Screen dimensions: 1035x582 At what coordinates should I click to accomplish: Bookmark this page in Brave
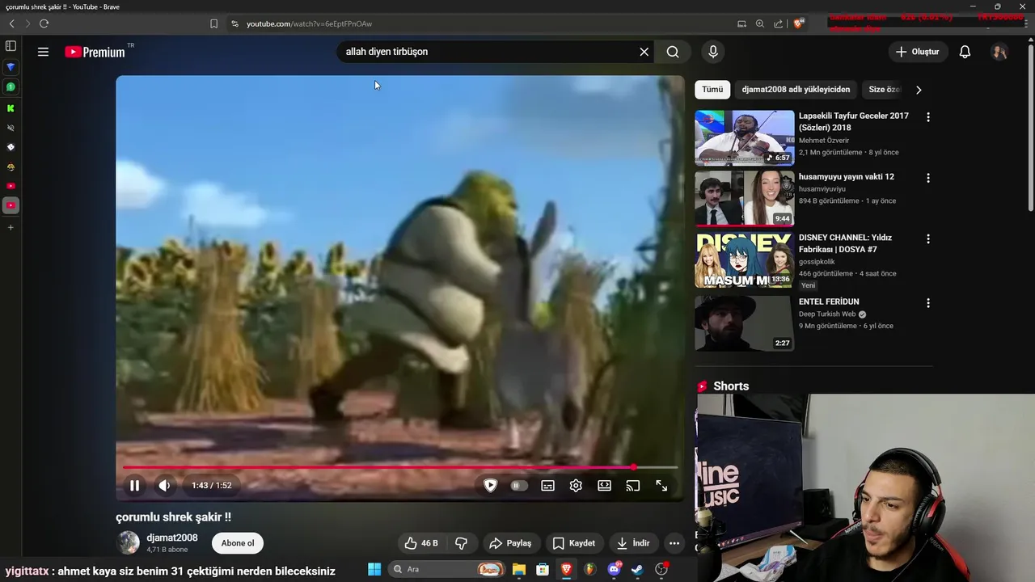click(x=213, y=23)
